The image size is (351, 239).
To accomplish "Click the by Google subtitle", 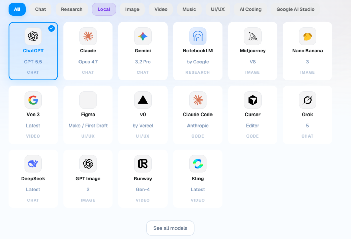I will [198, 62].
